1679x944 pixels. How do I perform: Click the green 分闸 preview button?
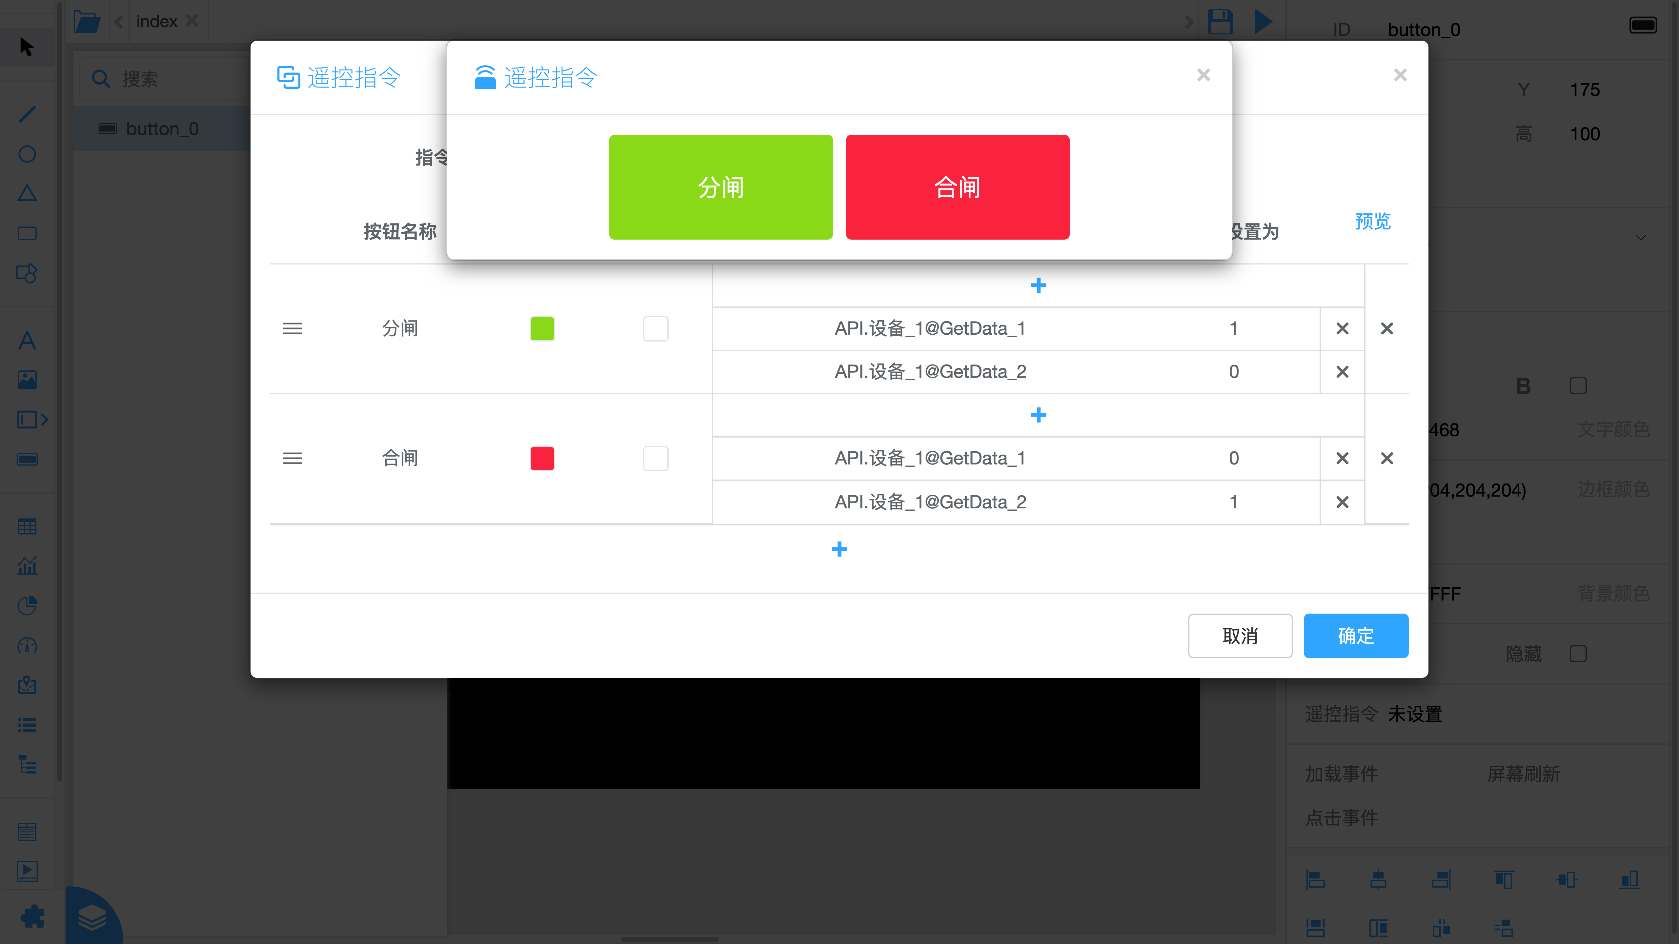click(720, 187)
